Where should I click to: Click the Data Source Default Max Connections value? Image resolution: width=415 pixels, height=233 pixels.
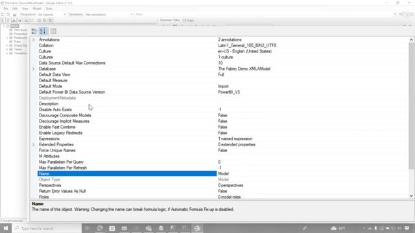(x=220, y=63)
